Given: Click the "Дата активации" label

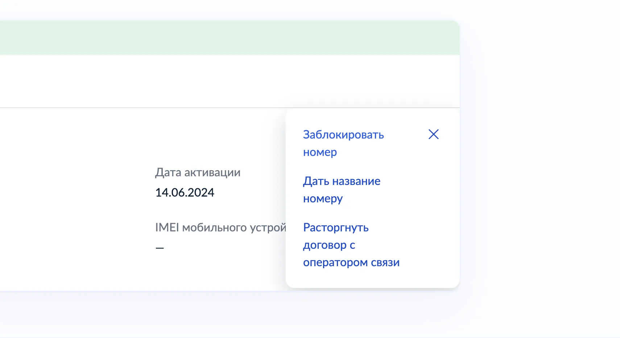Looking at the screenshot, I should tap(198, 173).
